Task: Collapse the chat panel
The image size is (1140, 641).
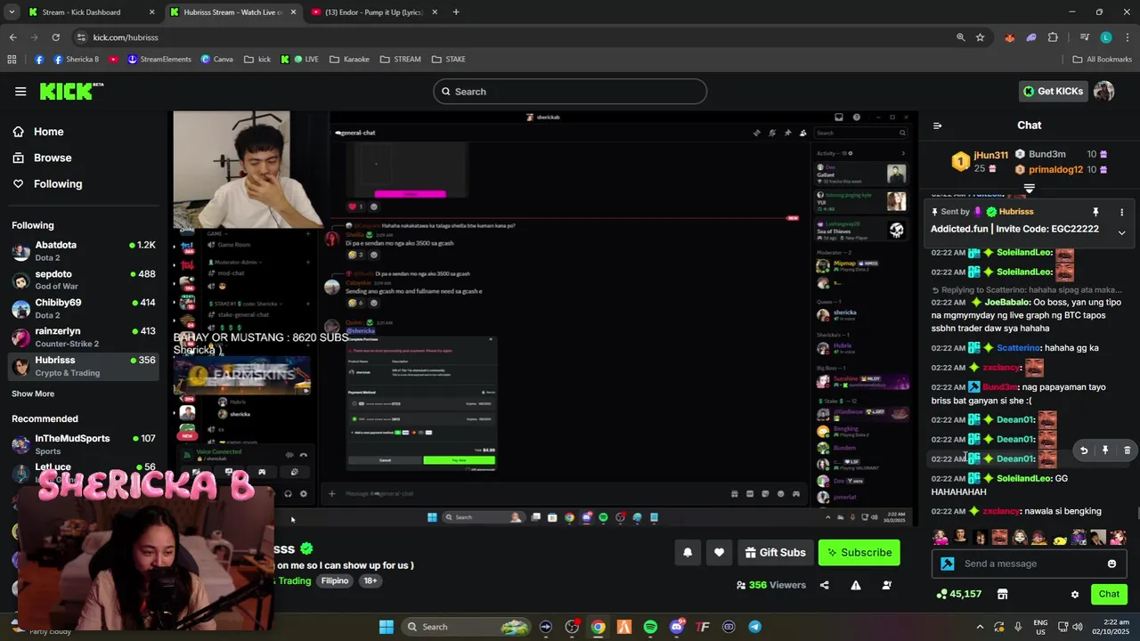Action: (937, 126)
